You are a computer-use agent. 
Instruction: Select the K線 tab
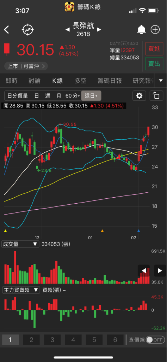tap(57, 81)
